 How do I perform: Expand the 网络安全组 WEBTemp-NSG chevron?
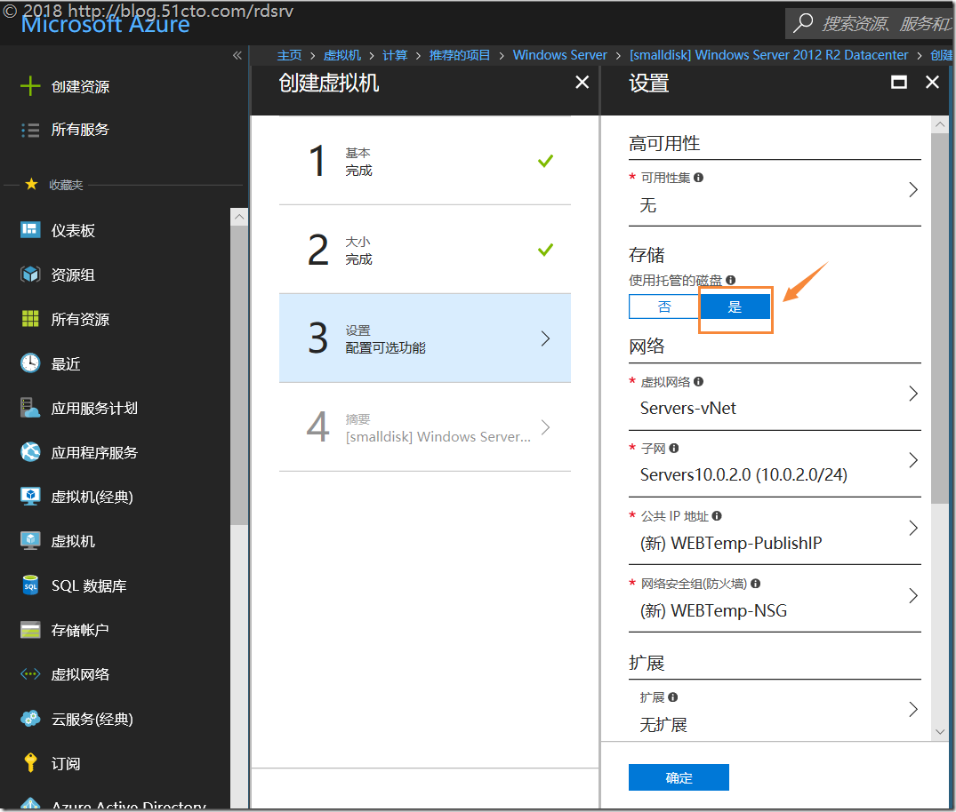tap(912, 596)
